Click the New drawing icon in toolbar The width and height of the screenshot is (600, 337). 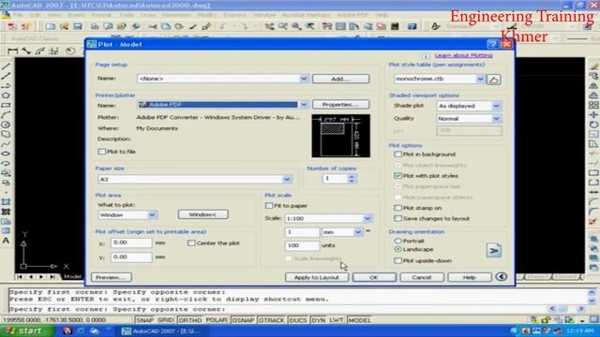[x=50, y=26]
